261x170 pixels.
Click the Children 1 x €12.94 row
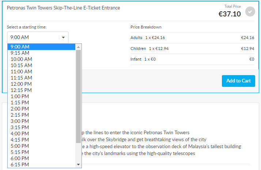pyautogui.click(x=192, y=49)
